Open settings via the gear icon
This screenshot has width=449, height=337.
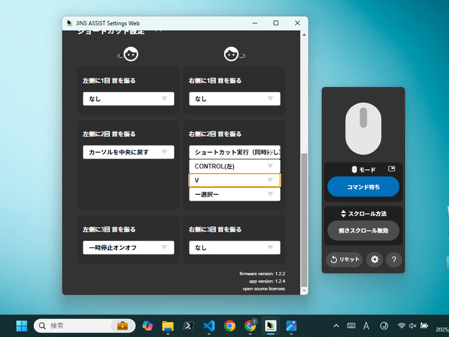click(374, 259)
